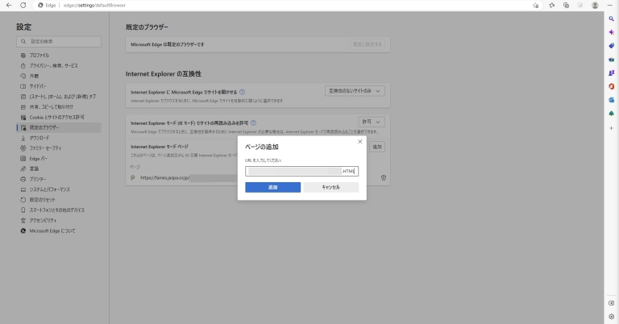Close the ページの追加 dialog with X

[x=359, y=142]
